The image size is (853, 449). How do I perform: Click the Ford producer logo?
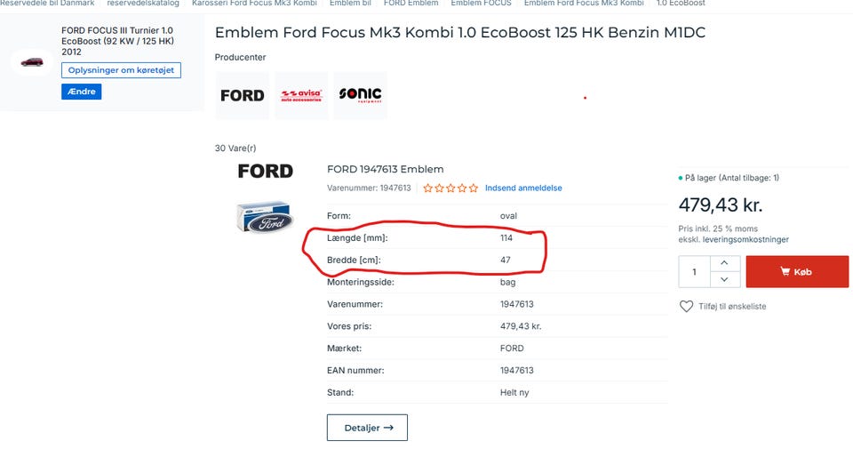pos(242,95)
